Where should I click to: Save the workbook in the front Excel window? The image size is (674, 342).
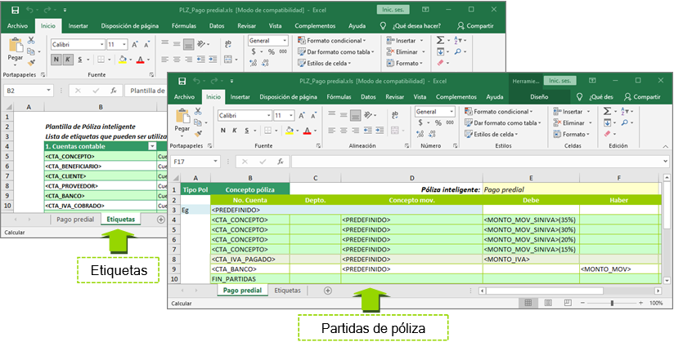point(182,81)
